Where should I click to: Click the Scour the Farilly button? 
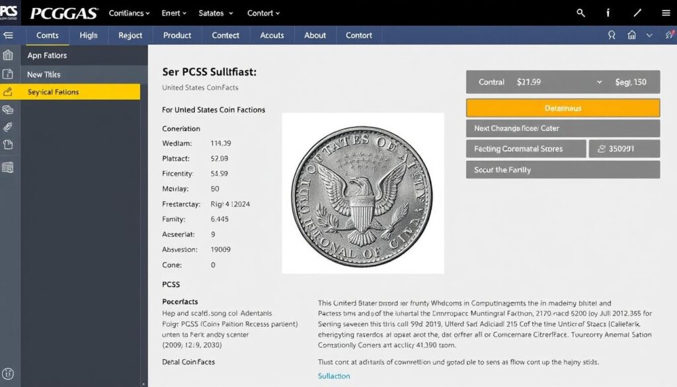pyautogui.click(x=563, y=170)
